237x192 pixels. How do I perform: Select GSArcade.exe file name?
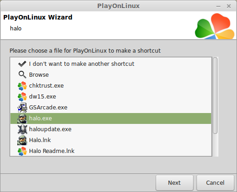coord(48,108)
